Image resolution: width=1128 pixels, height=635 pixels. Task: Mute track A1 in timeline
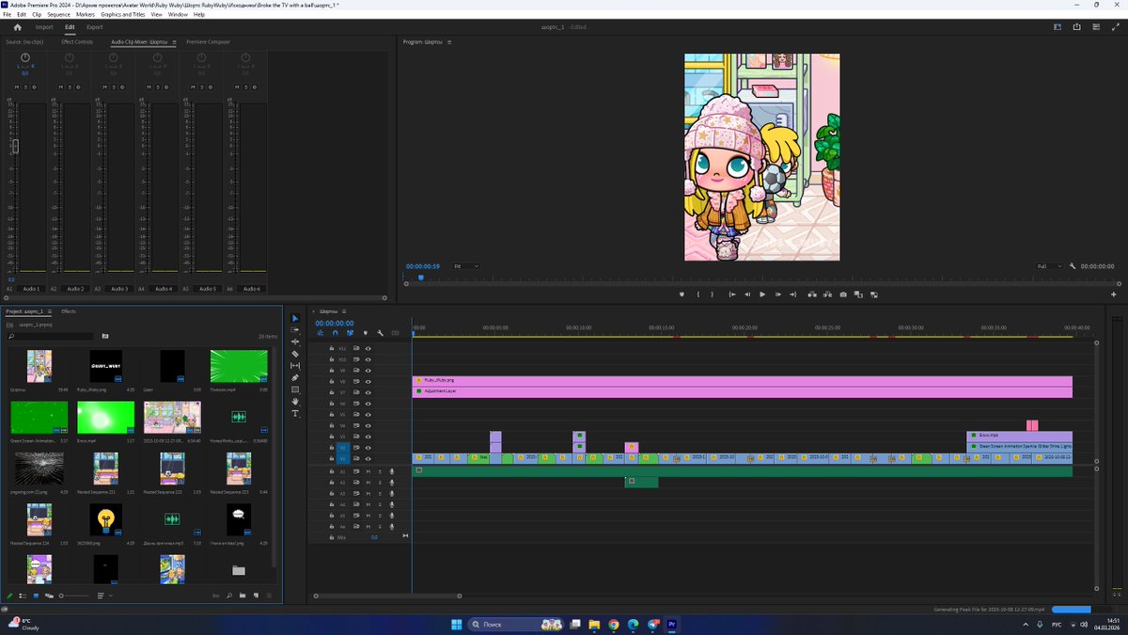click(368, 471)
